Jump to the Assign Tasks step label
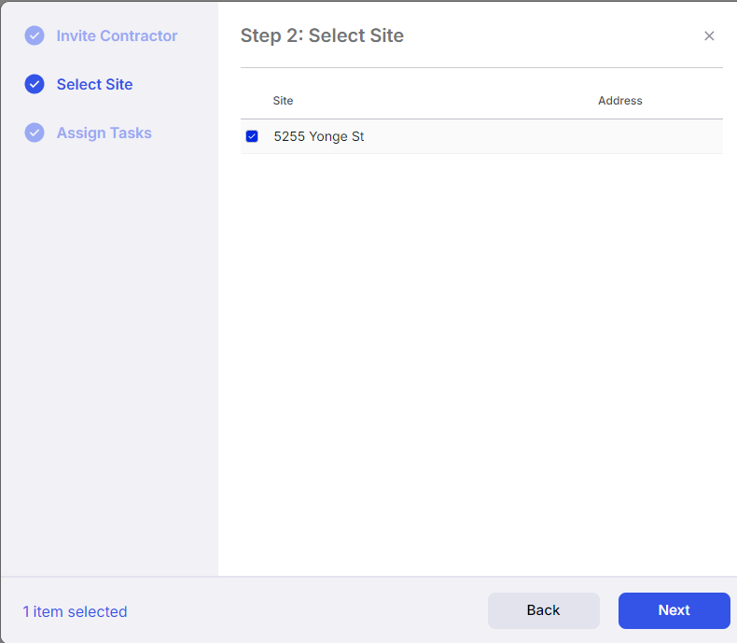Image resolution: width=737 pixels, height=643 pixels. click(104, 133)
